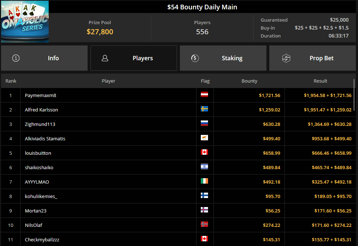Screen dimensions: 358x246
Task: Click rank 10 cell
Action: [10, 225]
